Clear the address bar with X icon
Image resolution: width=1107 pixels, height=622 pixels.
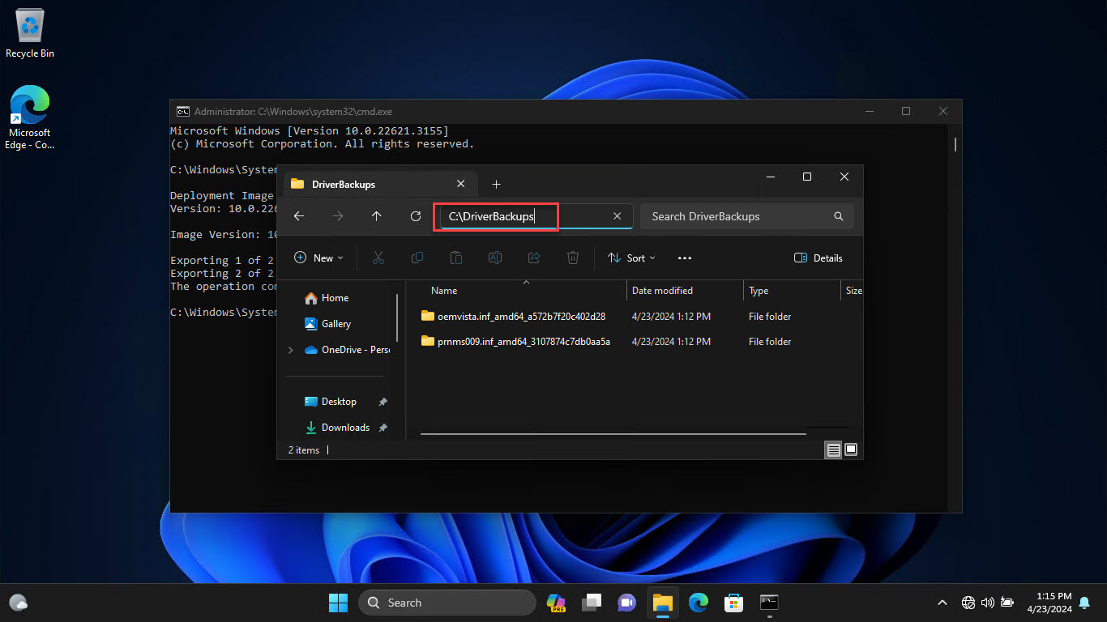pyautogui.click(x=617, y=216)
